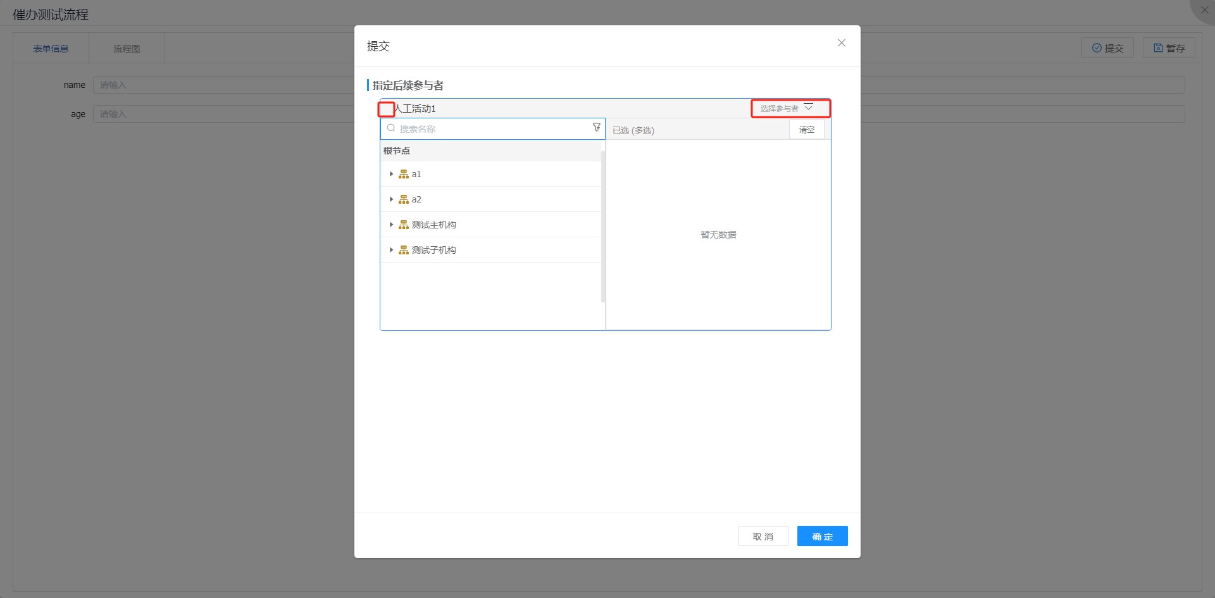The width and height of the screenshot is (1215, 598).
Task: Open the 选择参与者 dropdown
Action: point(790,108)
